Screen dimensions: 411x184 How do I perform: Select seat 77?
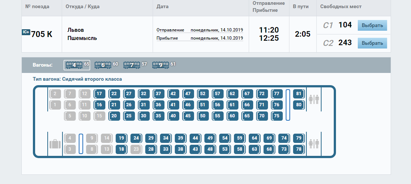point(277,94)
